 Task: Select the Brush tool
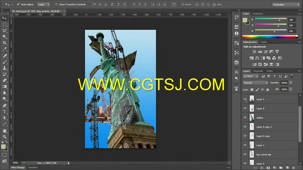tap(5, 62)
